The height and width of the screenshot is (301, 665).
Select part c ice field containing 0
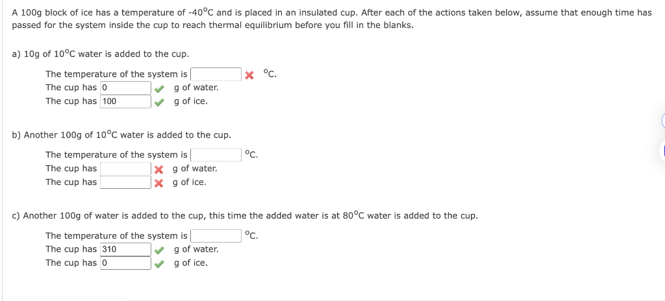click(x=126, y=263)
